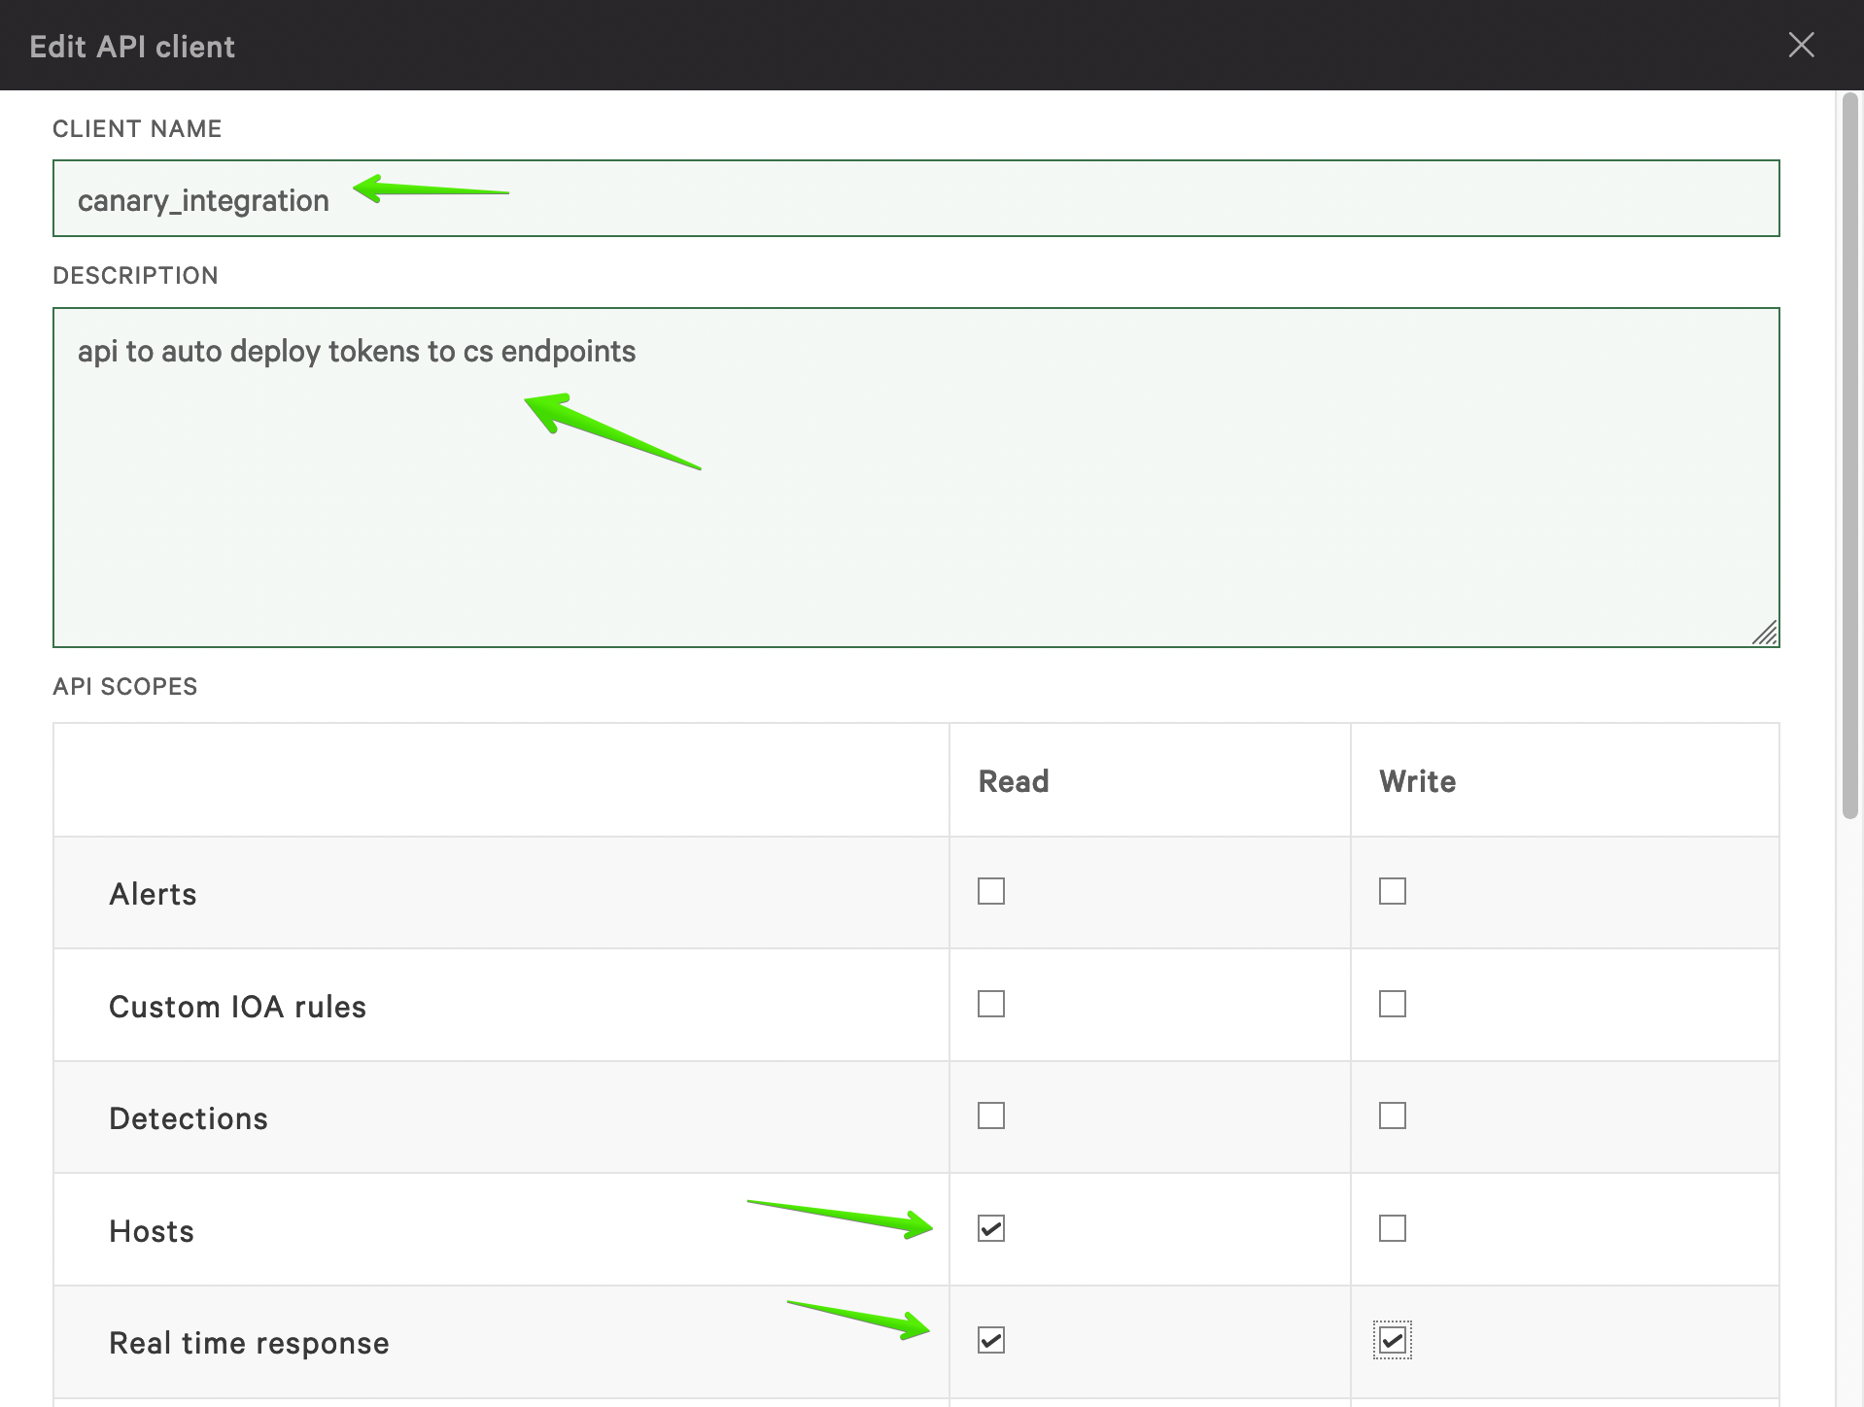The height and width of the screenshot is (1407, 1864).
Task: Close the Edit API client dialog
Action: tap(1803, 45)
